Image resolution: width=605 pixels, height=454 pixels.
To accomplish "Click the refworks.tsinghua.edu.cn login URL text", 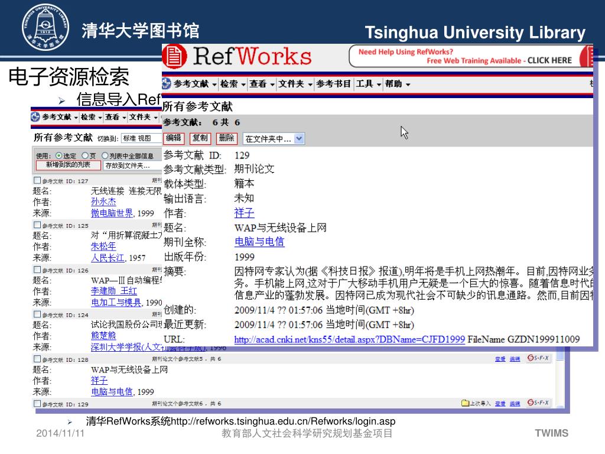I will click(x=283, y=421).
